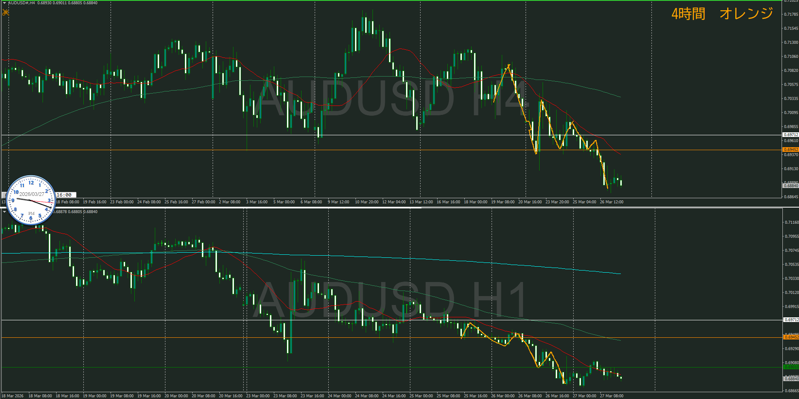This screenshot has height=399, width=799.
Task: Click the 24 Mar 00:00 label on H1 axis
Action: [x=339, y=396]
